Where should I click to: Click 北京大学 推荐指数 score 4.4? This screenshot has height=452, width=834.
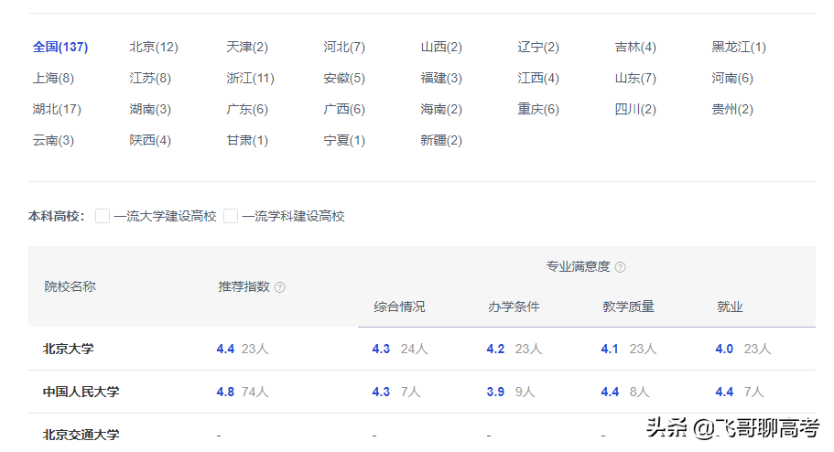[225, 349]
